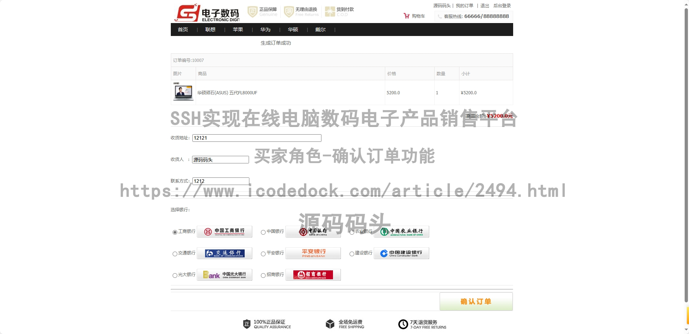Open the 华硕 category menu

click(x=293, y=30)
